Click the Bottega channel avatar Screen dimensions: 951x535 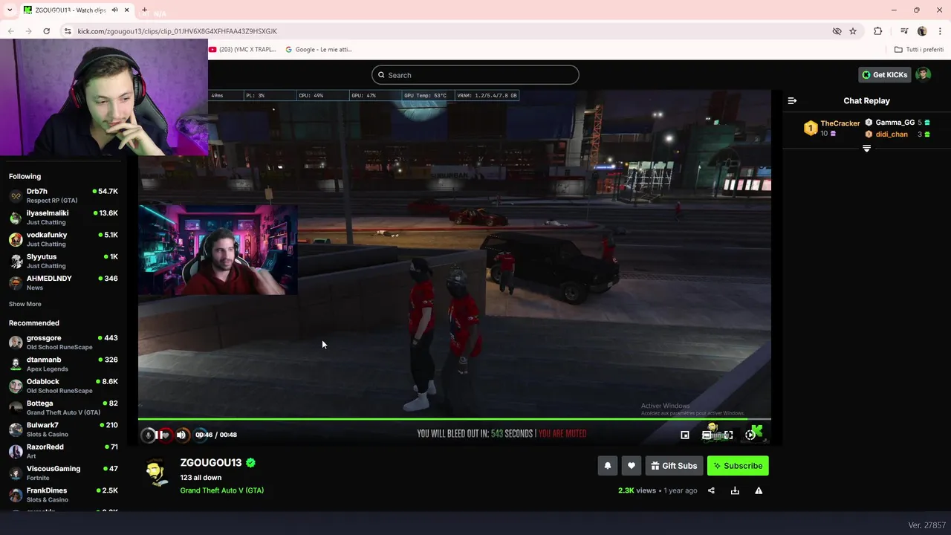pos(16,408)
